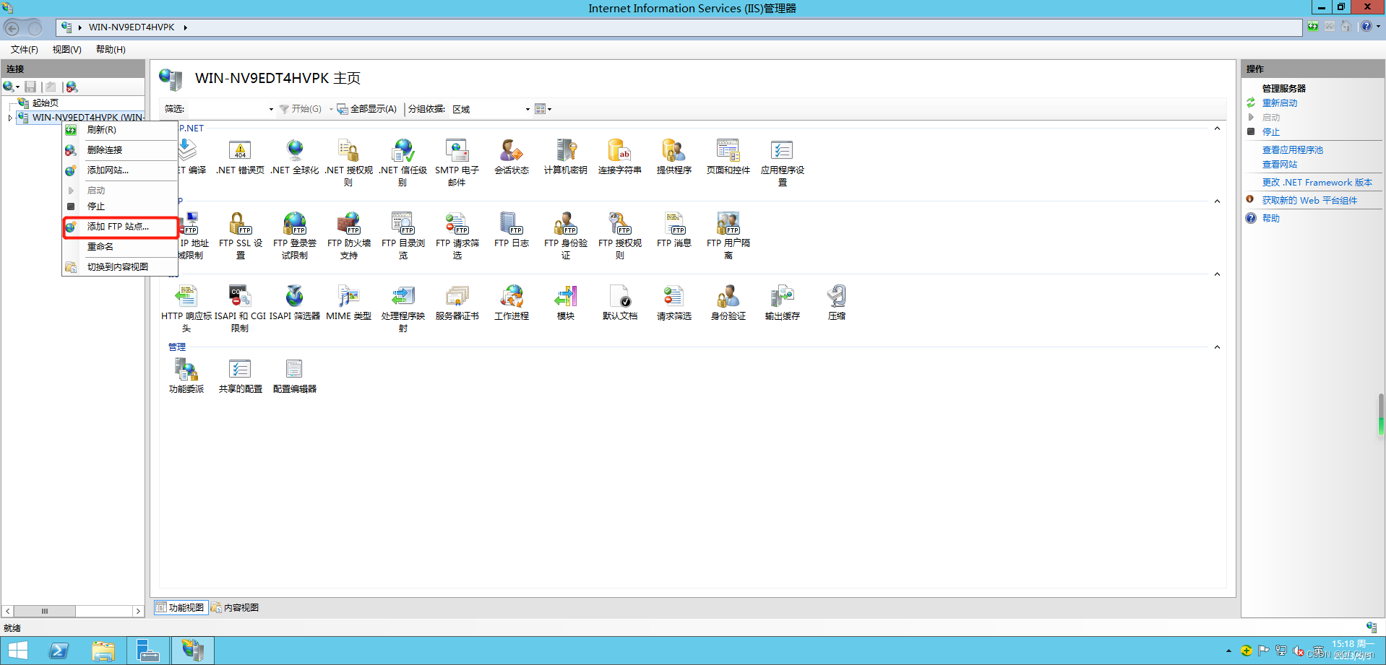Open PowerShell from the Windows taskbar
The height and width of the screenshot is (665, 1386).
pyautogui.click(x=59, y=651)
